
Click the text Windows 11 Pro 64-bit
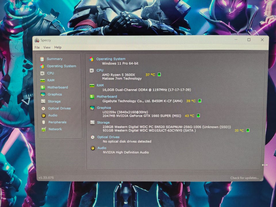pos(120,63)
